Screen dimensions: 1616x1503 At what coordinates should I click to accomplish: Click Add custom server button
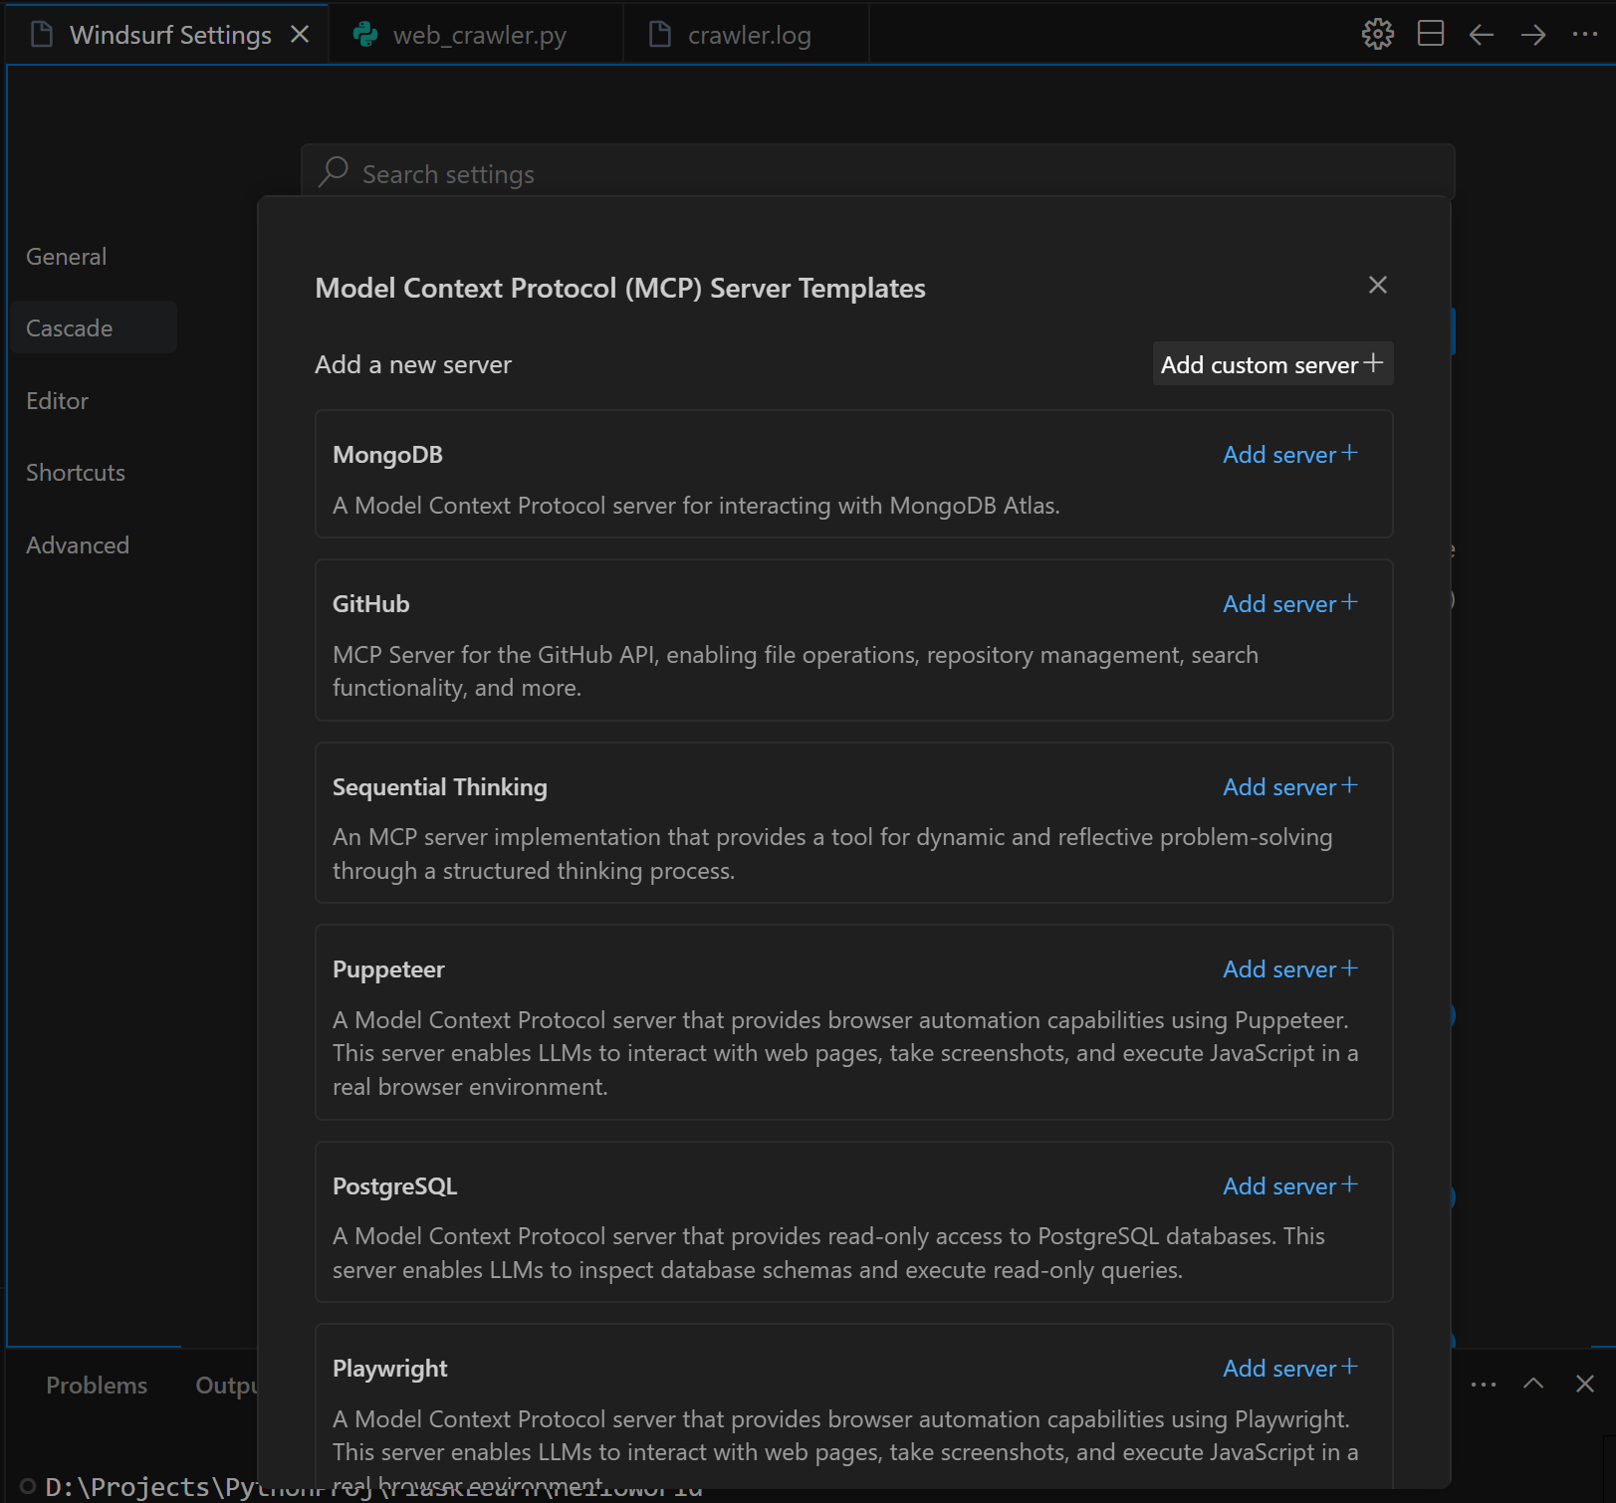1272,364
